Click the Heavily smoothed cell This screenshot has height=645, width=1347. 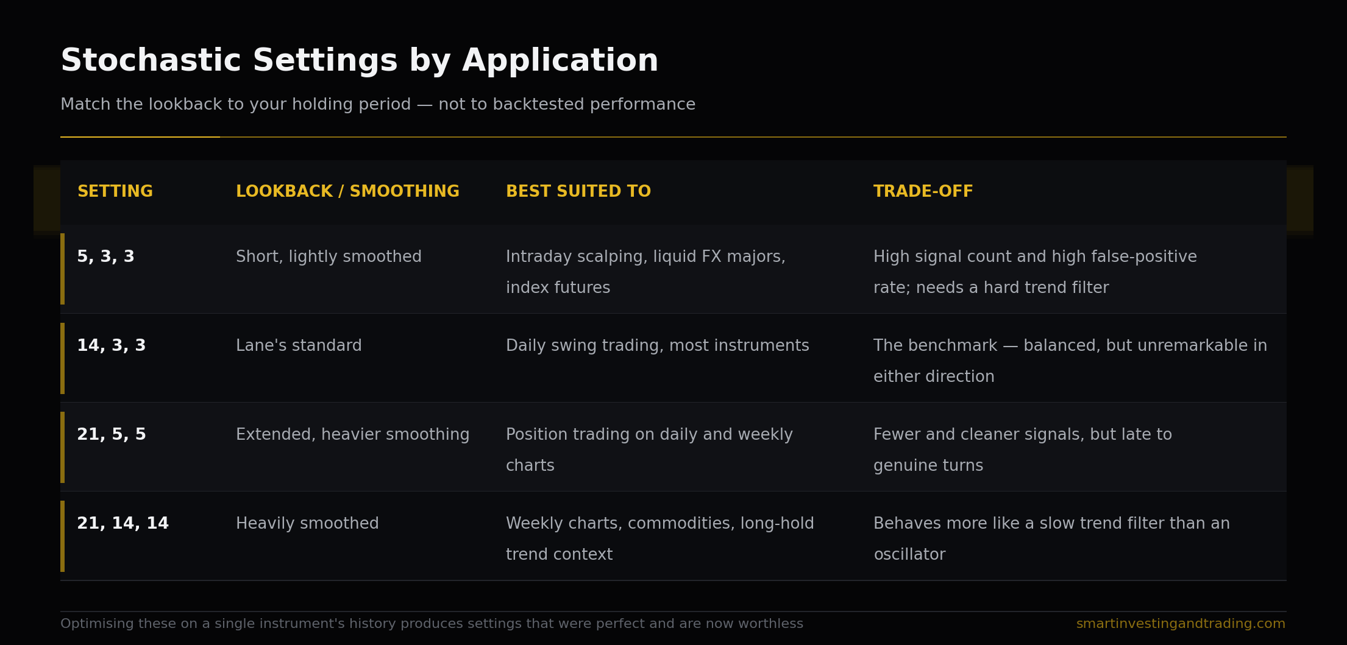coord(307,524)
